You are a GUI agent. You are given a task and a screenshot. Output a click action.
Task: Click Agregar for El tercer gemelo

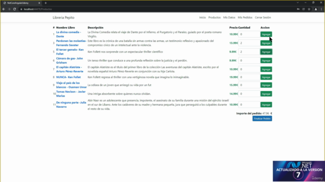click(x=266, y=52)
